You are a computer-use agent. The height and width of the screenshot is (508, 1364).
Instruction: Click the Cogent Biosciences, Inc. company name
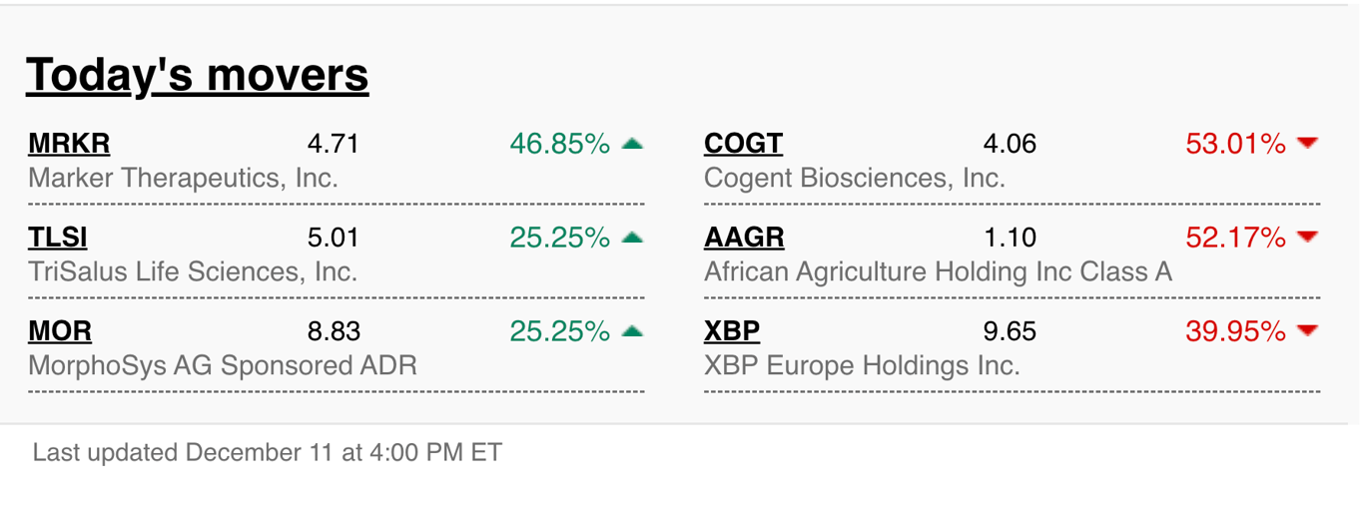[x=855, y=178]
